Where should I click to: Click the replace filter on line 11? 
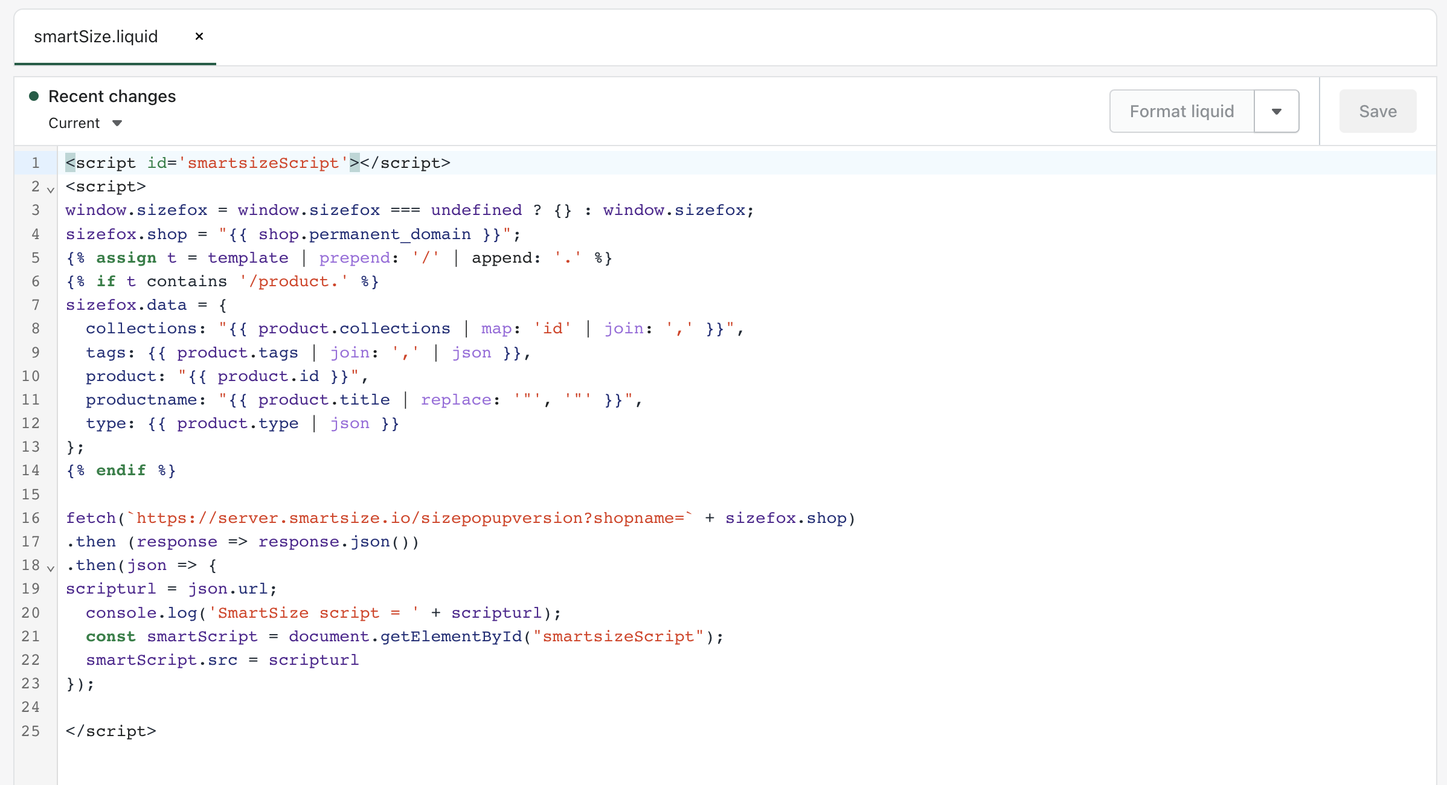pos(456,400)
